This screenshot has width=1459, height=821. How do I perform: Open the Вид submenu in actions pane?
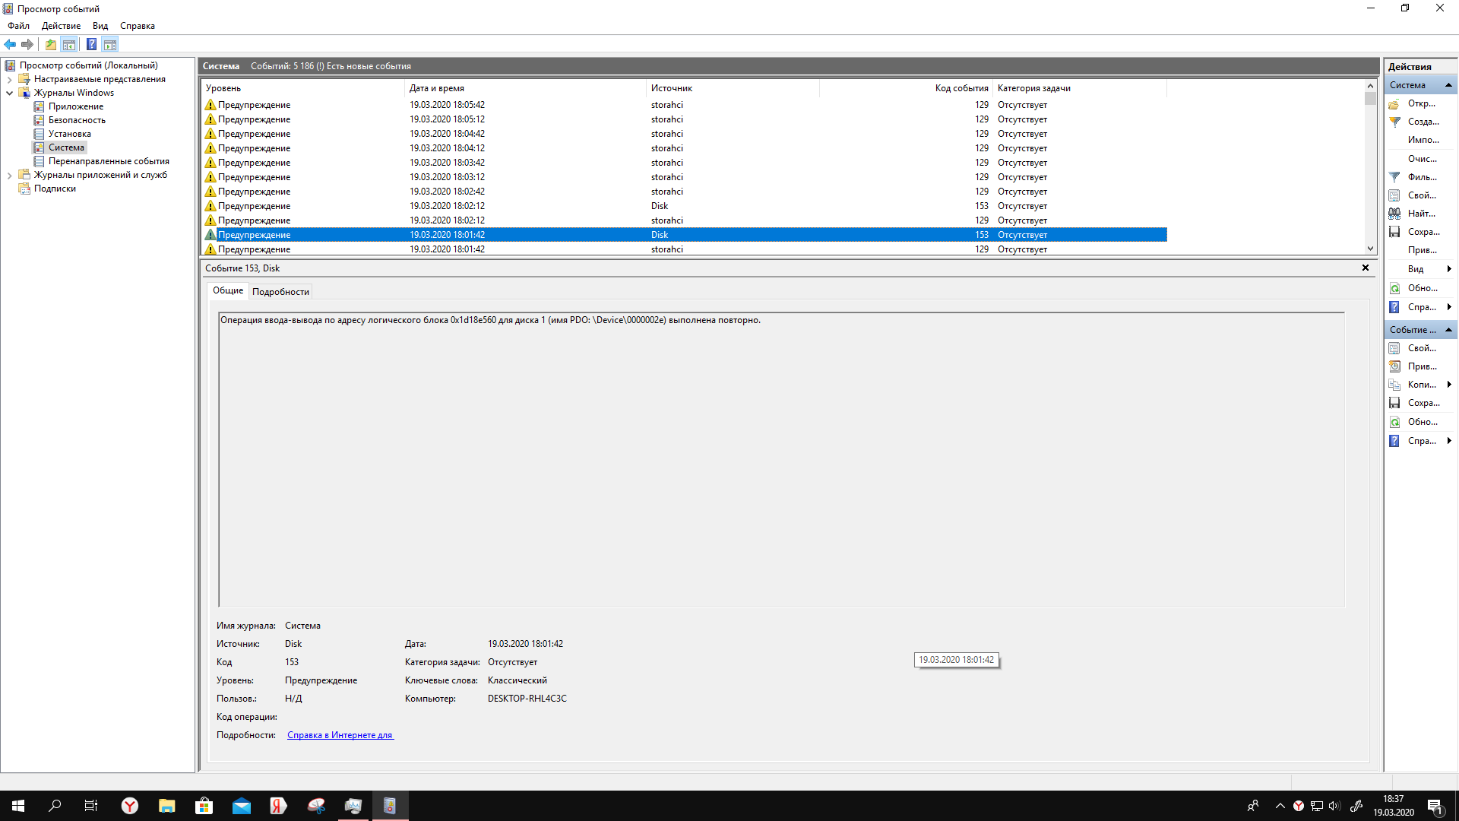[1421, 269]
